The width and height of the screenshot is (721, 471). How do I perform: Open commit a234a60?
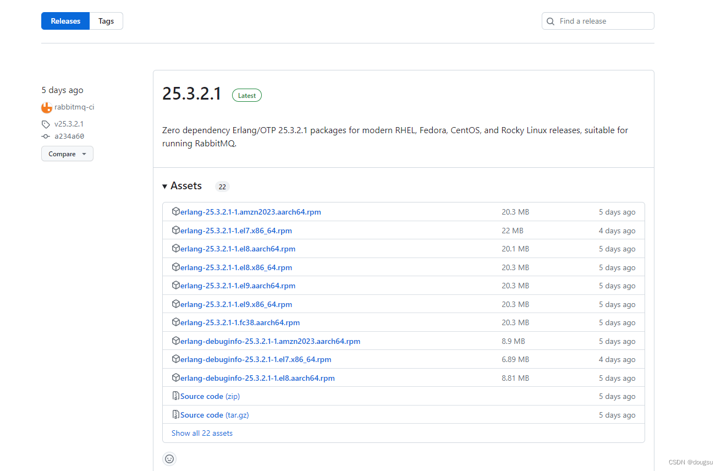(x=69, y=136)
